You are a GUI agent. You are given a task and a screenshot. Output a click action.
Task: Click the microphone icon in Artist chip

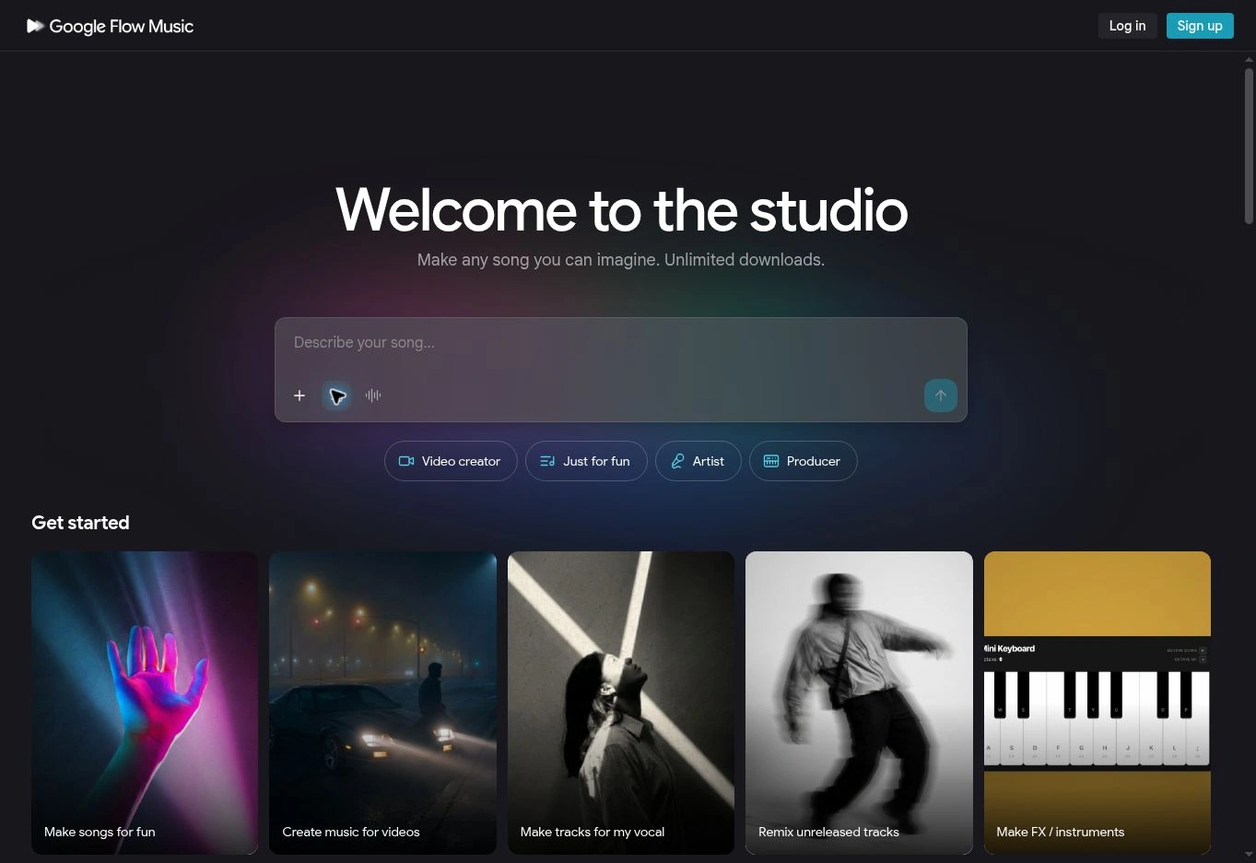pos(677,461)
